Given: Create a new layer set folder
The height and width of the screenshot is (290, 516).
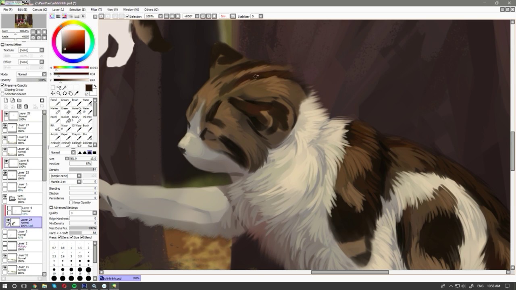Looking at the screenshot, I should pyautogui.click(x=19, y=100).
